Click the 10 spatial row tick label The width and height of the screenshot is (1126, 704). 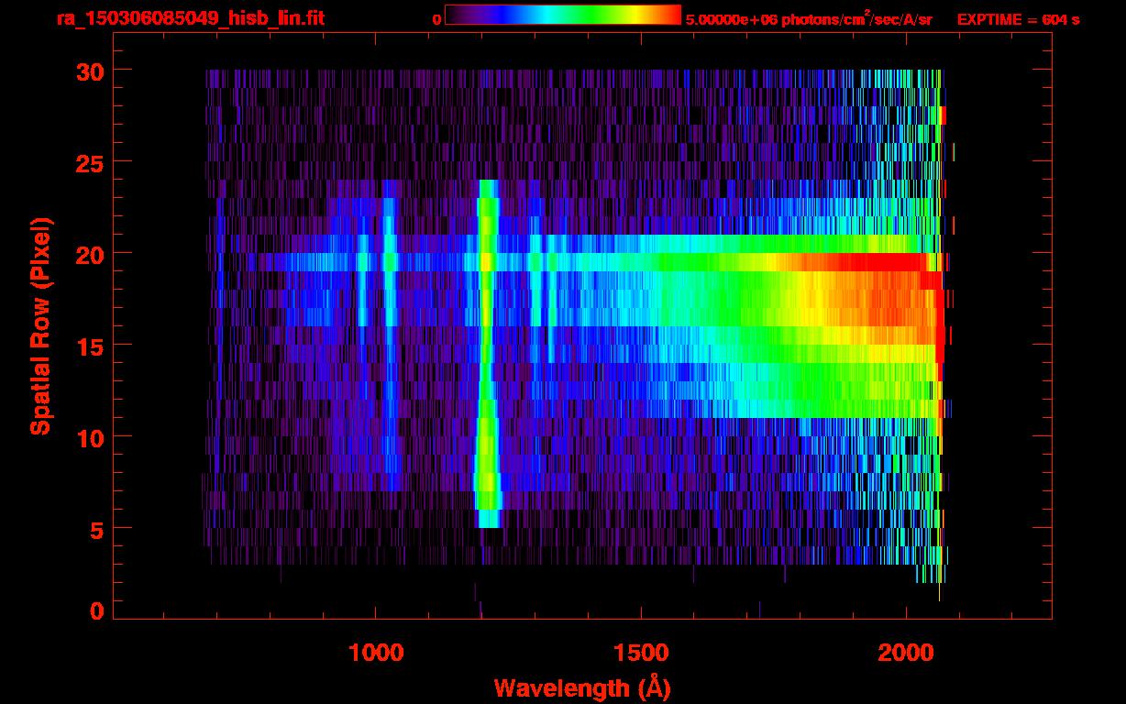[89, 437]
